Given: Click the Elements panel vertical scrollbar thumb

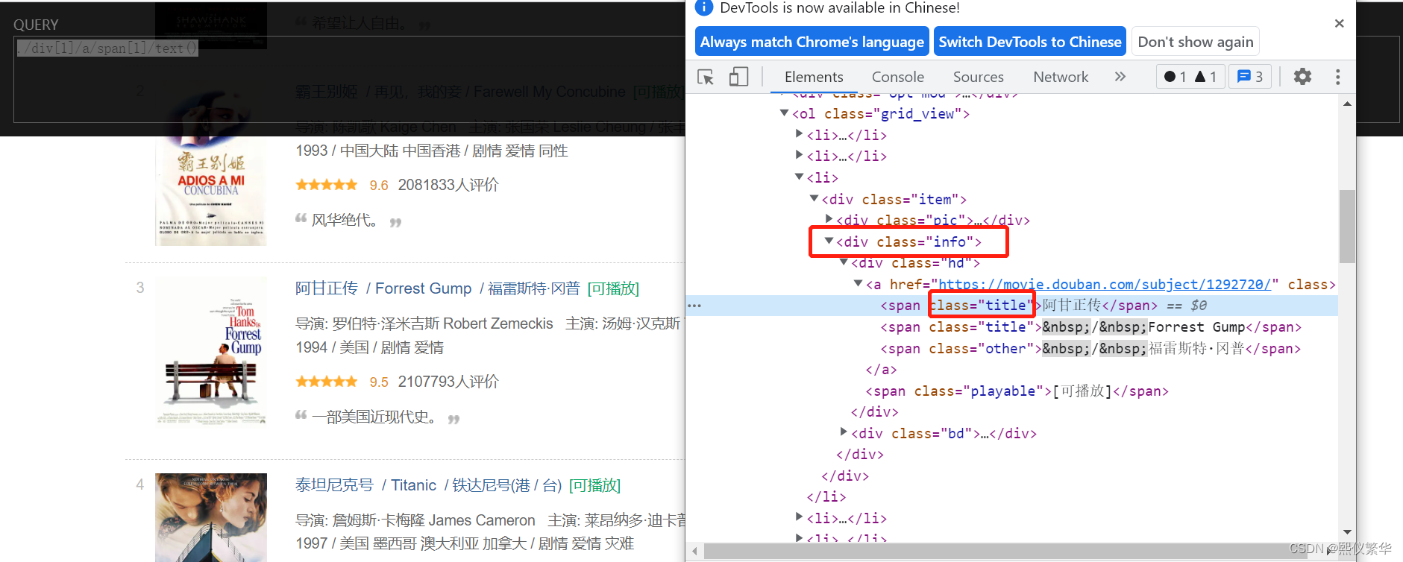Looking at the screenshot, I should [x=1346, y=227].
